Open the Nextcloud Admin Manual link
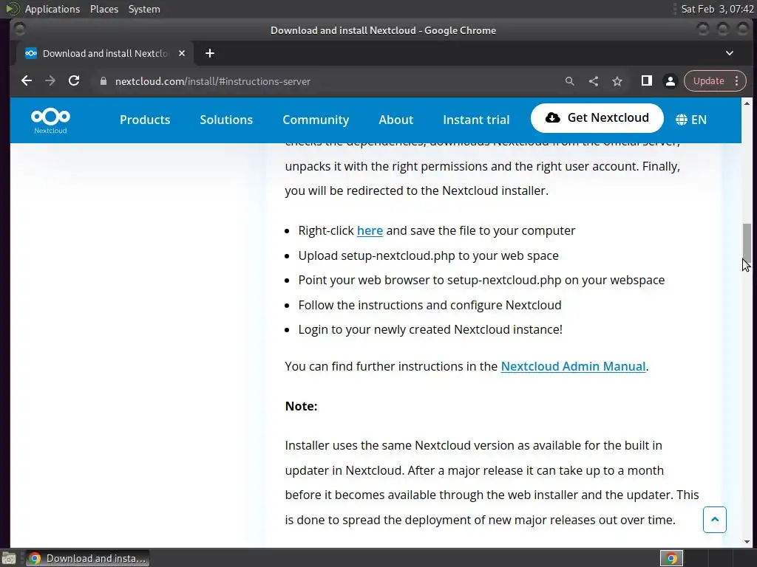Screen dimensions: 757x567 tap(573, 366)
